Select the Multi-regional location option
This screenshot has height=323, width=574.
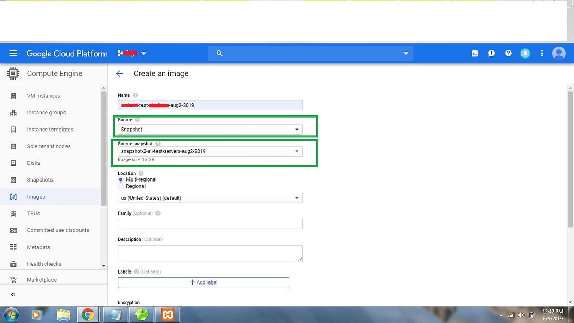coord(120,180)
